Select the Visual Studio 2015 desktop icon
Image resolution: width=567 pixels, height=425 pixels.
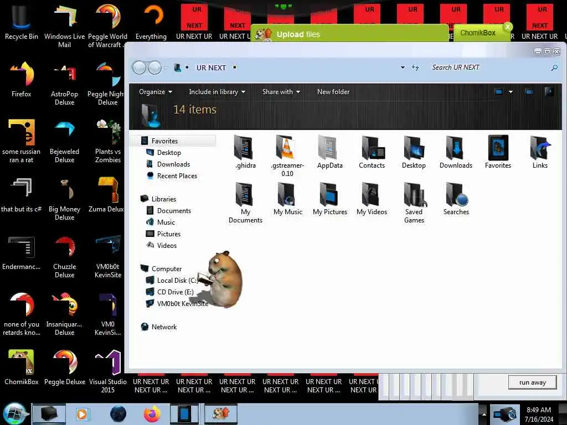pyautogui.click(x=108, y=371)
